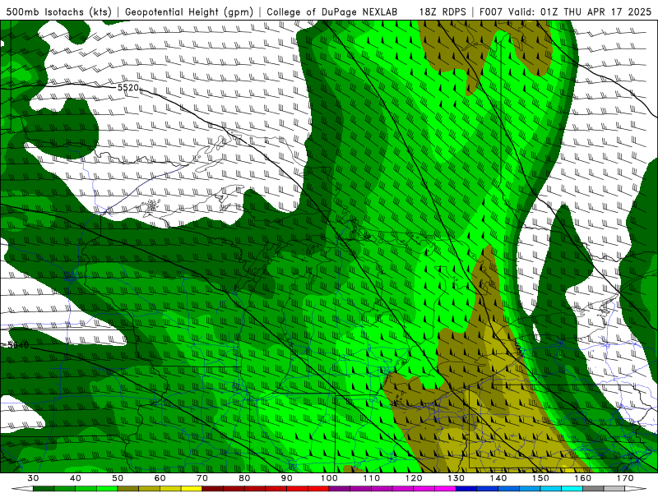Click the legend value "60"
Image resolution: width=658 pixels, height=493 pixels.
pyautogui.click(x=160, y=478)
